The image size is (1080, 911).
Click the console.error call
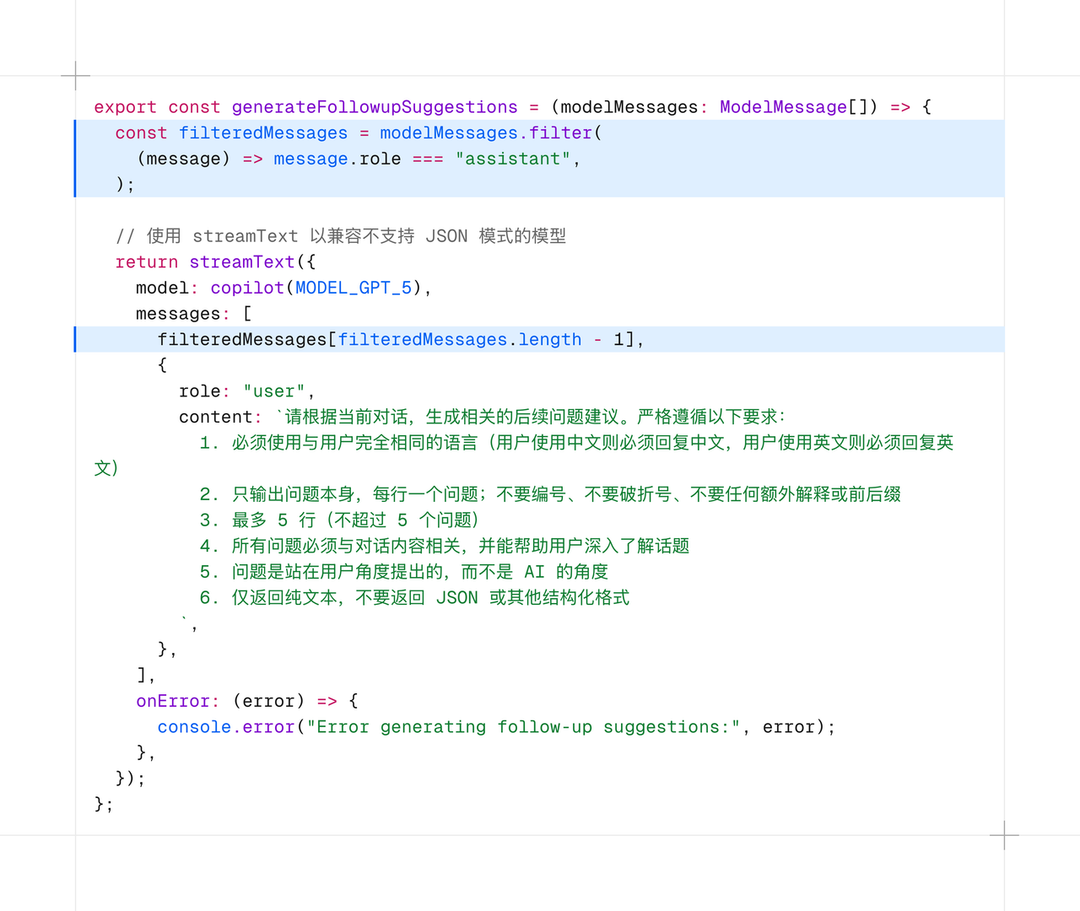coord(225,727)
